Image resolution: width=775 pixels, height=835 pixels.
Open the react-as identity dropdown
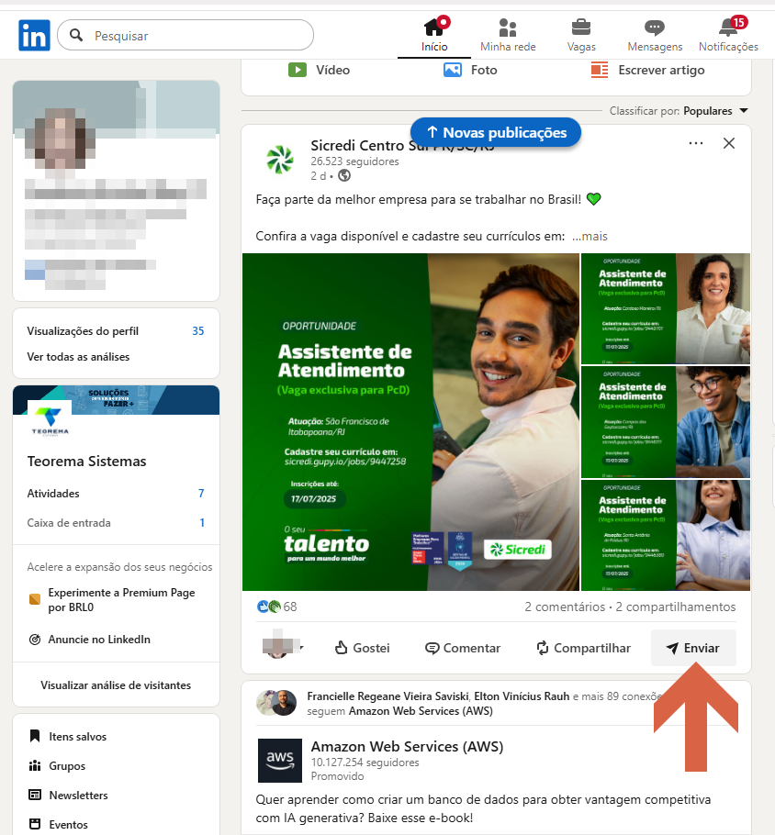click(x=283, y=648)
